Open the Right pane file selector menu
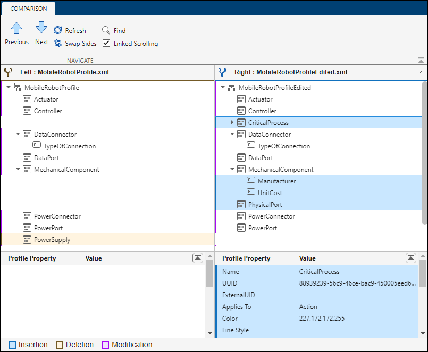Screen dimensions: 428x352 [x=419, y=72]
